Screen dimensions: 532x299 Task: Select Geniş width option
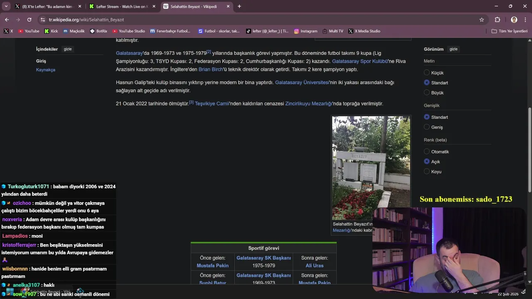[426, 127]
